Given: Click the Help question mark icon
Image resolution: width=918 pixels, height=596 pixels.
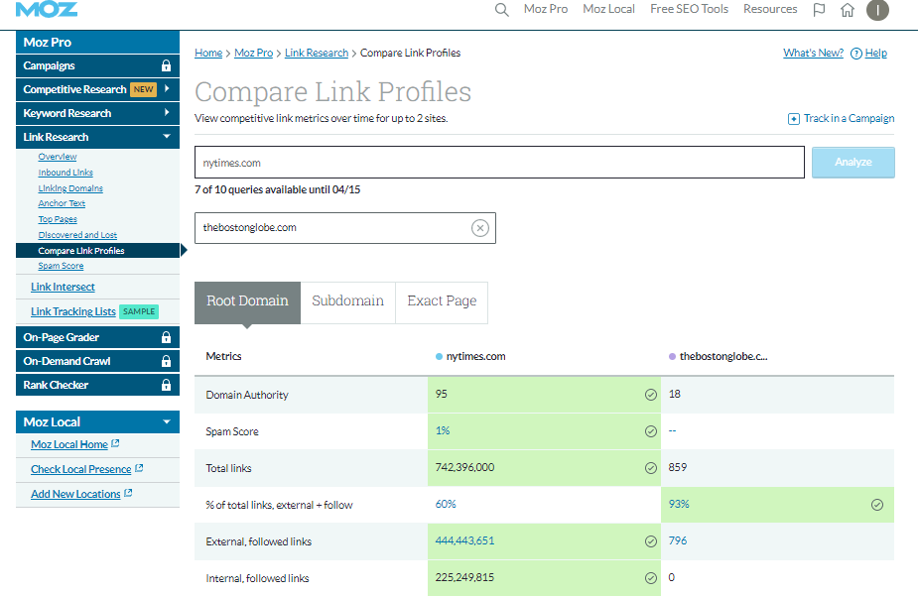Looking at the screenshot, I should pyautogui.click(x=855, y=54).
